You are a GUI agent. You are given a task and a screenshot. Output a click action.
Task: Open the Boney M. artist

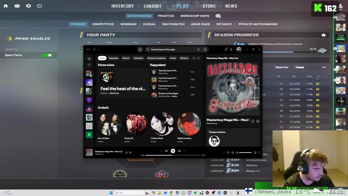coord(136,127)
